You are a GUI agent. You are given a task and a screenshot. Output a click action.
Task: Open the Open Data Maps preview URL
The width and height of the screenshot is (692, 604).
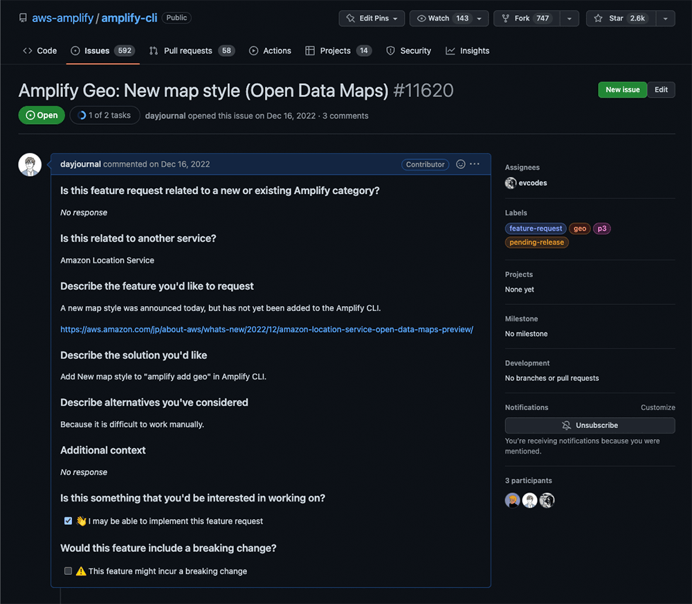(x=266, y=329)
